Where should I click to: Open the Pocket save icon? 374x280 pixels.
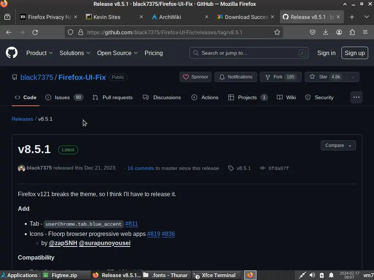[x=313, y=32]
